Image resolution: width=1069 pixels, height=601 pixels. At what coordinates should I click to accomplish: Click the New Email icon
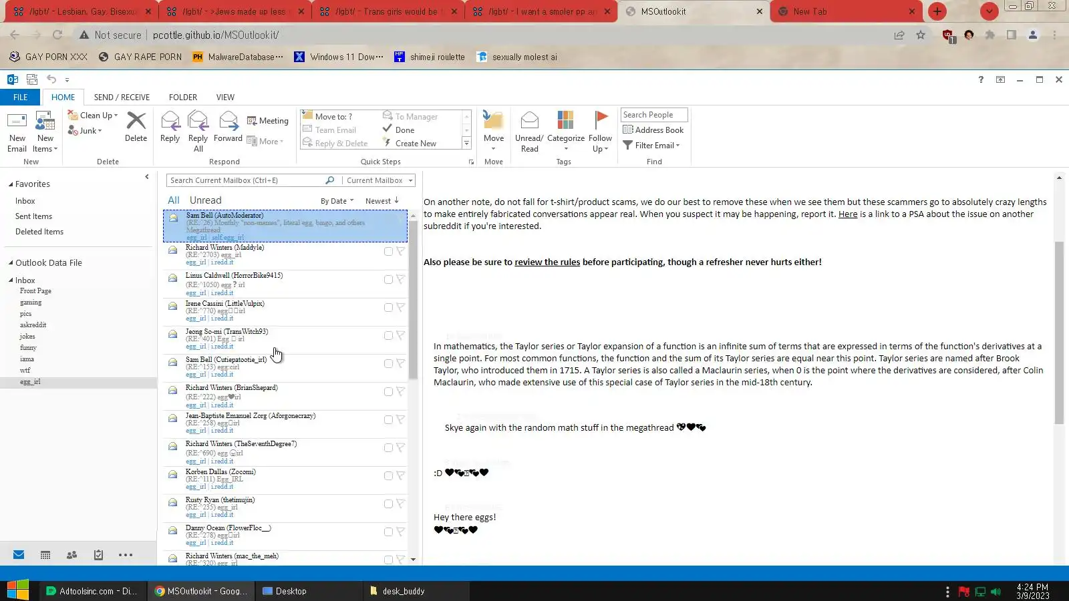click(17, 121)
